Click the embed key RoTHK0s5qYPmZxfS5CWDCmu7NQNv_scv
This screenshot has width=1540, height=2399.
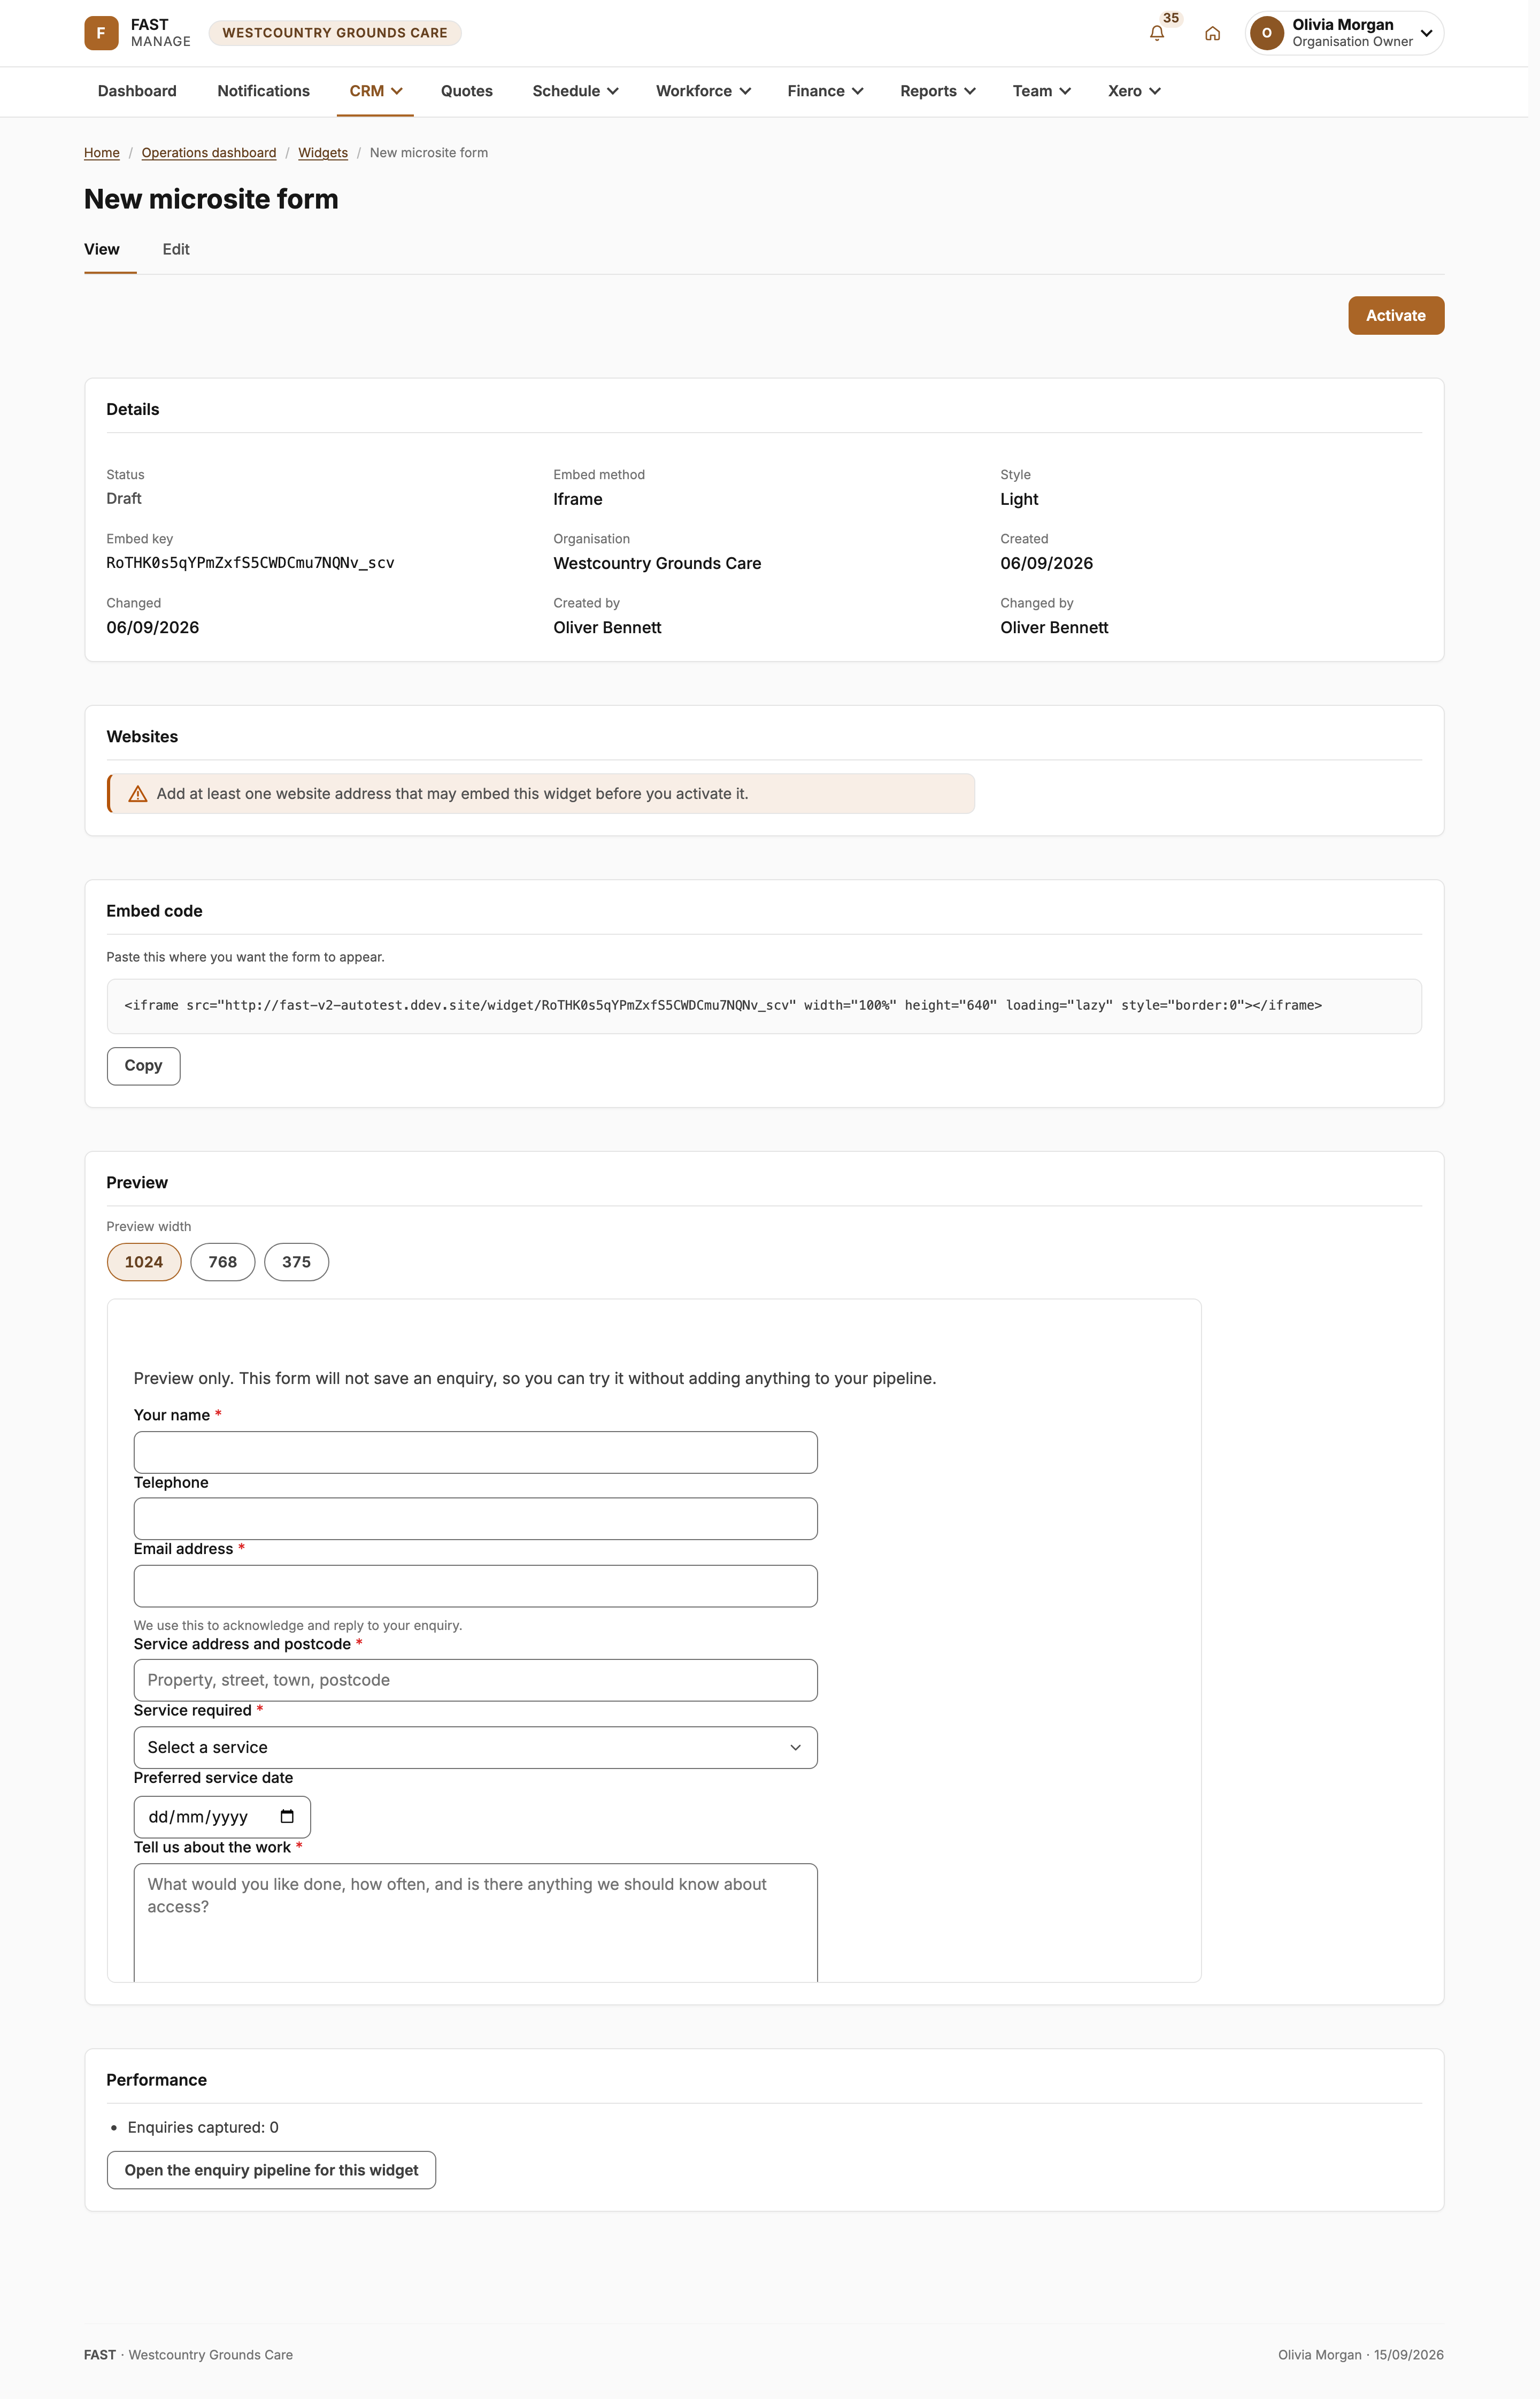[250, 563]
